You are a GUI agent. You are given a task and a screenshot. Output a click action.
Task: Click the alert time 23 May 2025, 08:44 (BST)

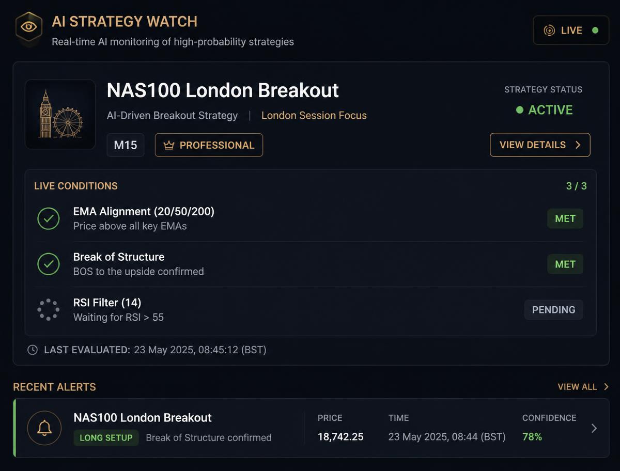click(447, 437)
